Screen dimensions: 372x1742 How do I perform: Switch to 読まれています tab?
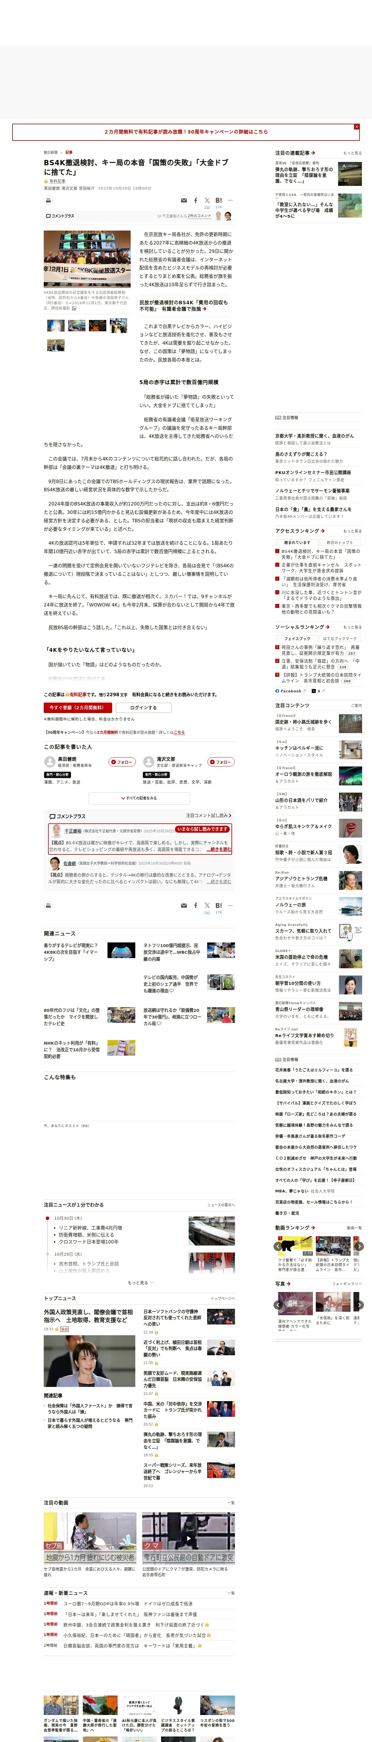(297, 542)
